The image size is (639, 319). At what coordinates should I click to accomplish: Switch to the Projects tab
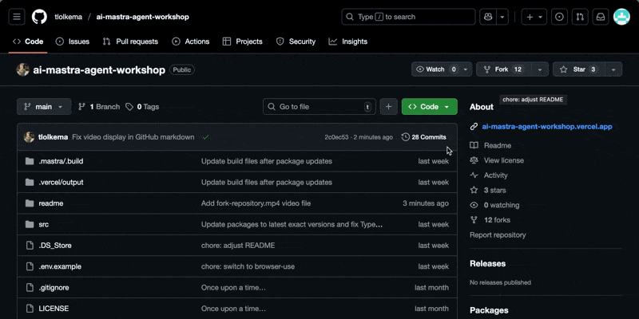(243, 41)
